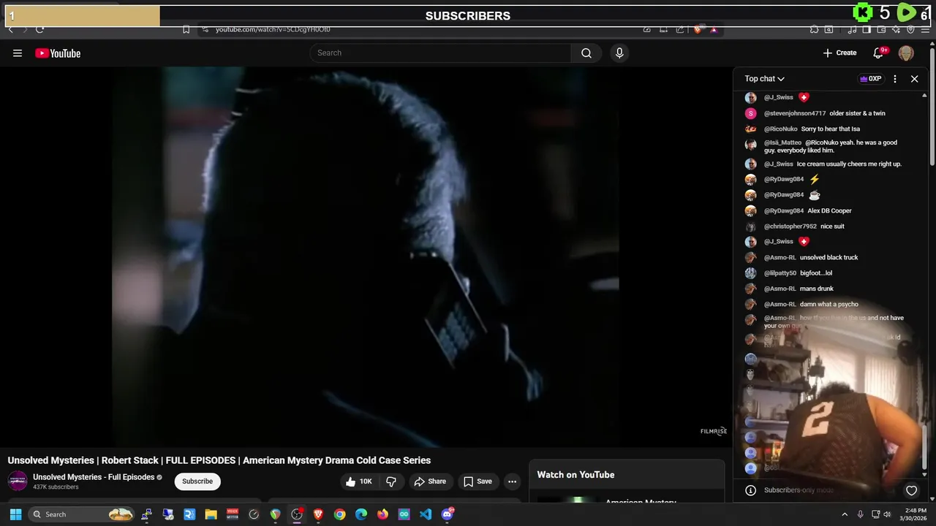Click the system tray volume icon
This screenshot has height=526, width=936.
click(888, 514)
